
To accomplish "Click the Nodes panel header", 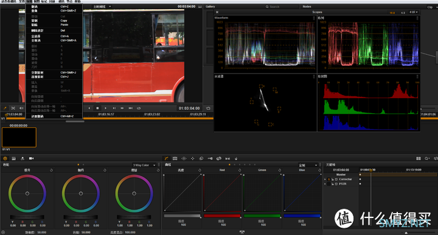I will pyautogui.click(x=307, y=7).
